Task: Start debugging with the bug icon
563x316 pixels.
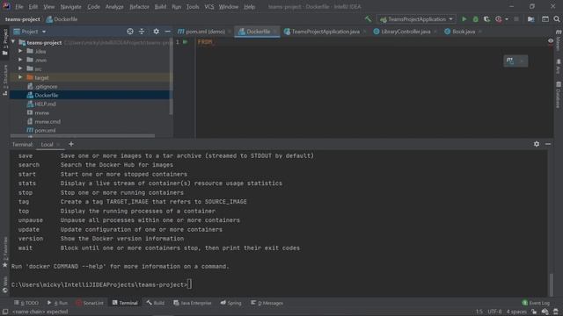Action: [x=475, y=19]
